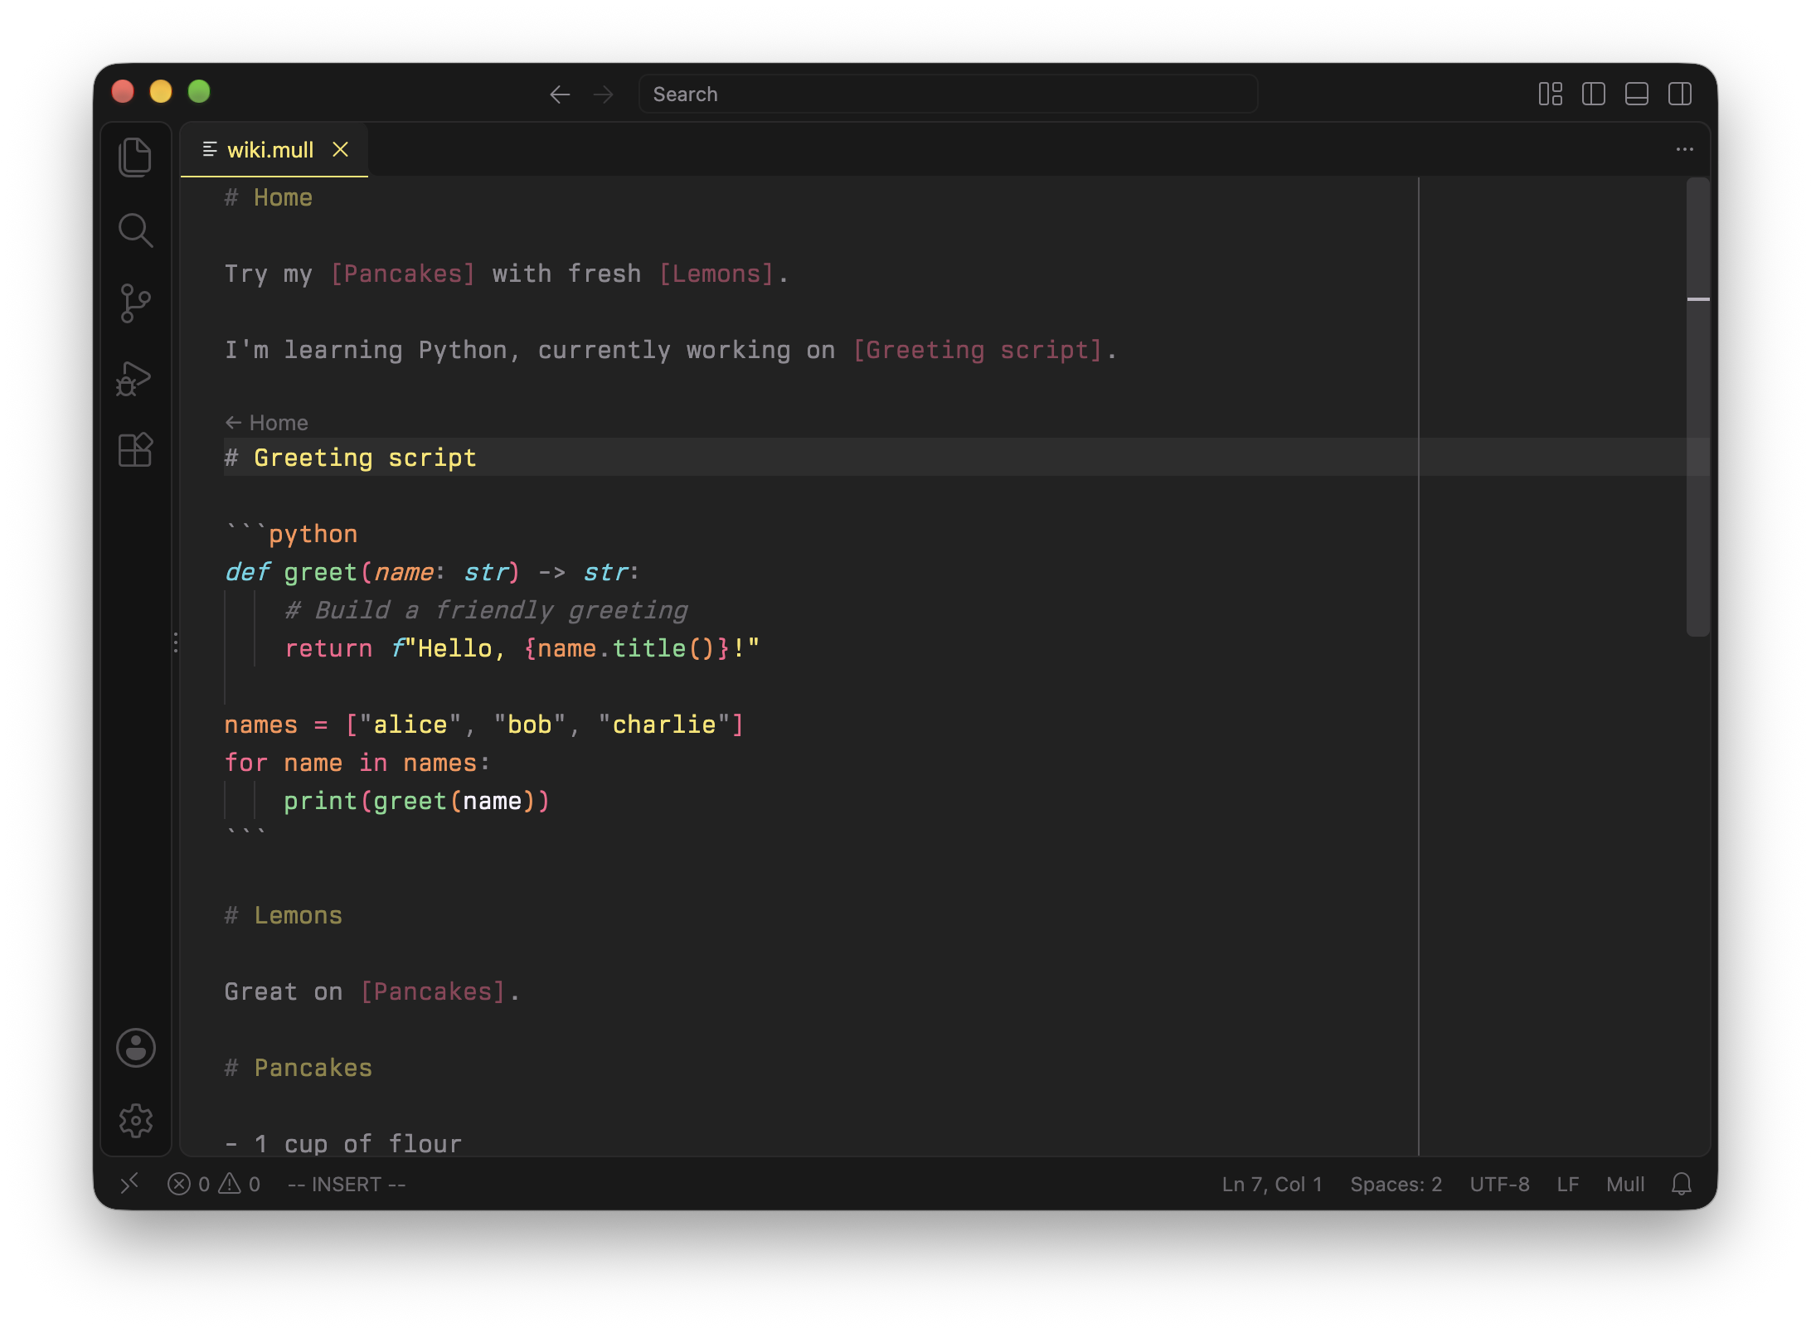Go forward with the right arrow
Screen dimensions: 1811x1333
(x=604, y=95)
